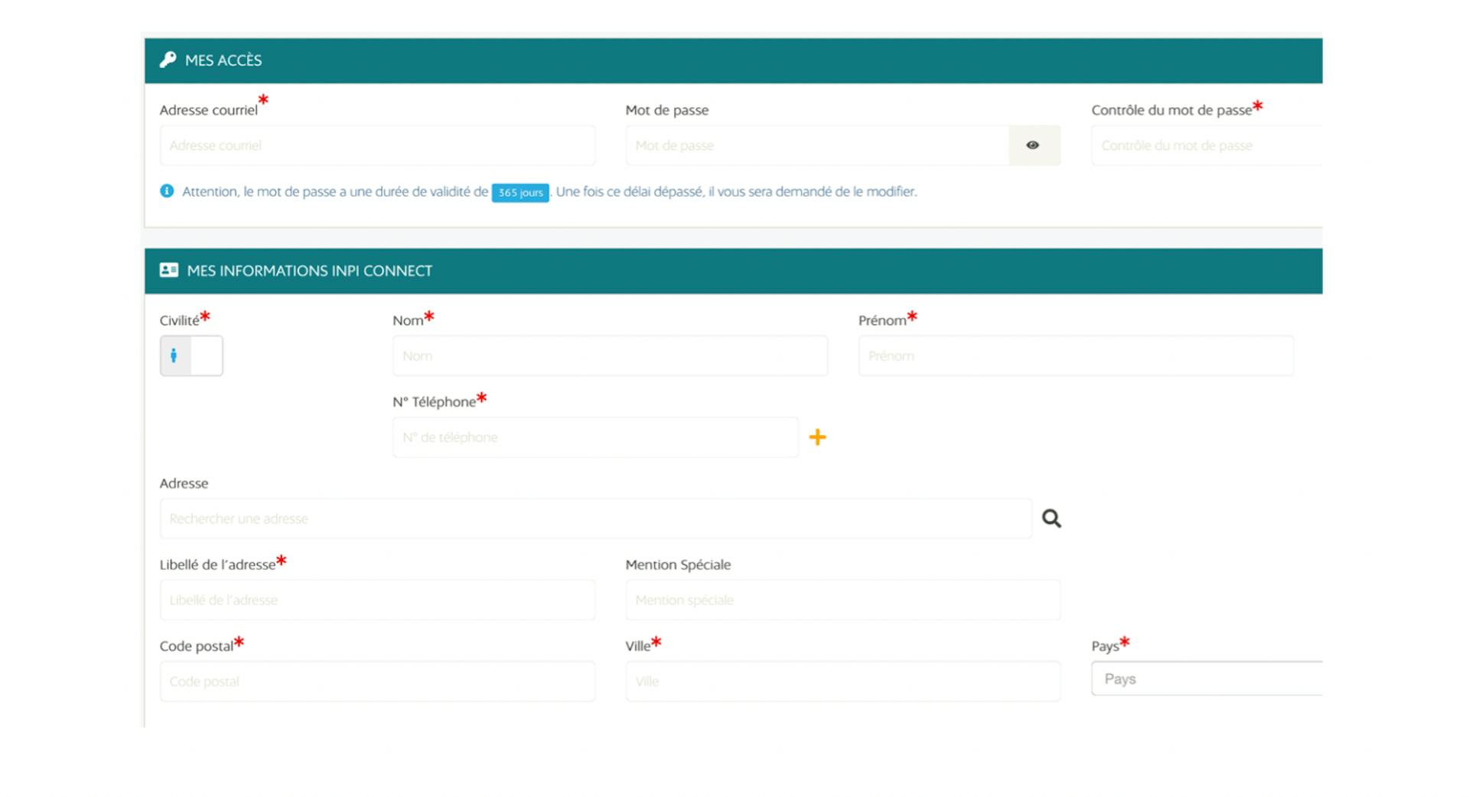Select the male civility person icon

[174, 356]
